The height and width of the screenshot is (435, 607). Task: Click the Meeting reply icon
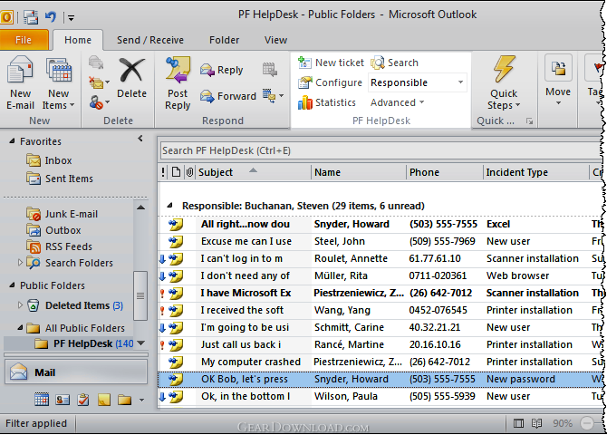point(269,70)
